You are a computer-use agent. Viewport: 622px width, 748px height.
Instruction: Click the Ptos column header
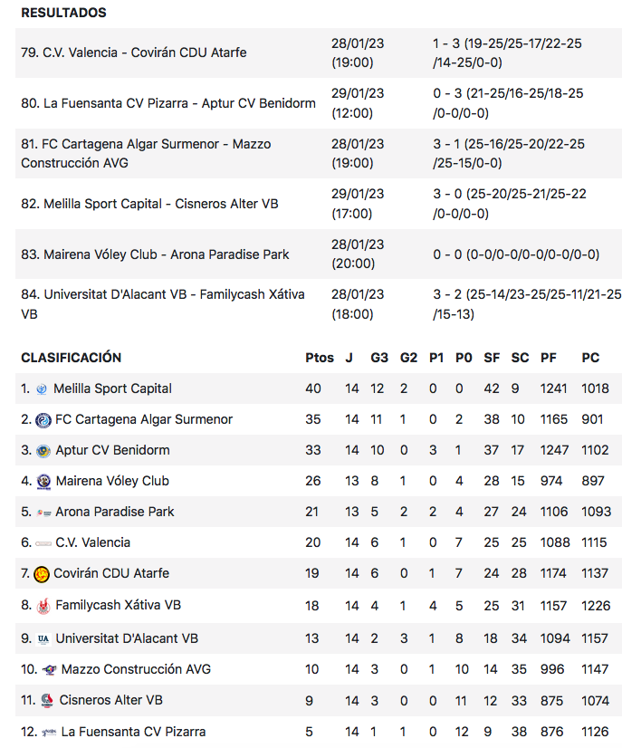tap(320, 358)
